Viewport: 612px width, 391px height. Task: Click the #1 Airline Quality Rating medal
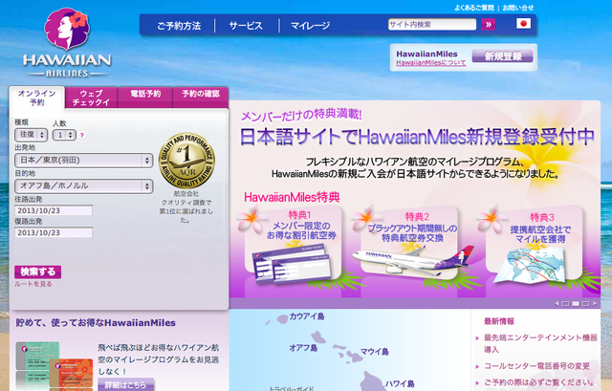(x=186, y=161)
